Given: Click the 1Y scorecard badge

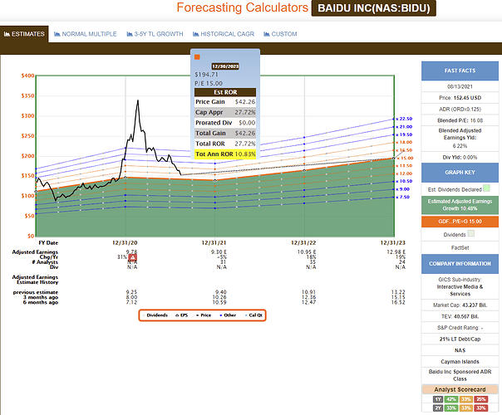Looking at the screenshot, I should click(437, 399).
